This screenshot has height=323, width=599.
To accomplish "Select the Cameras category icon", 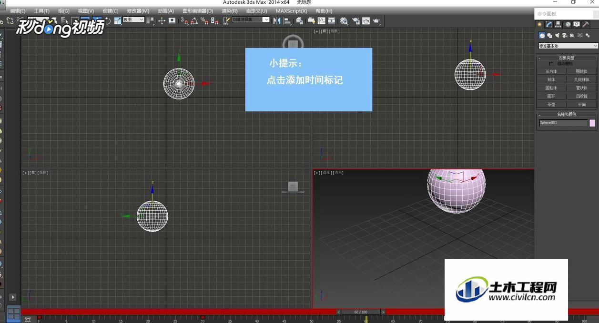I will [565, 35].
